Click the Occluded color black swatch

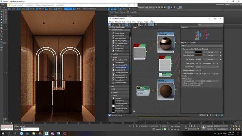click(x=199, y=52)
